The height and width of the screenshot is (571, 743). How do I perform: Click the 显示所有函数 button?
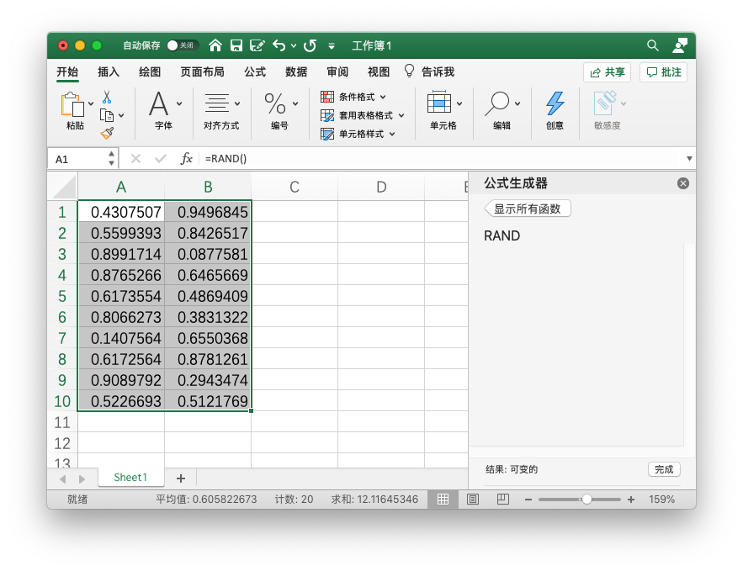[528, 209]
